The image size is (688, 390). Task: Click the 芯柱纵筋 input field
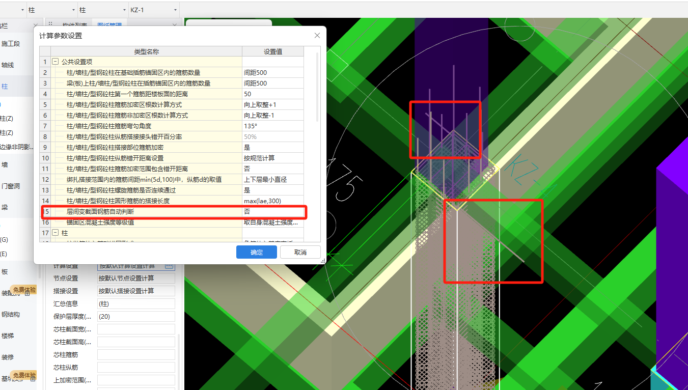[136, 368]
